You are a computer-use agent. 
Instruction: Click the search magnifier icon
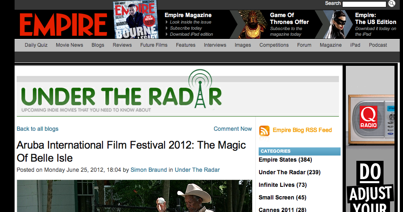[392, 3]
